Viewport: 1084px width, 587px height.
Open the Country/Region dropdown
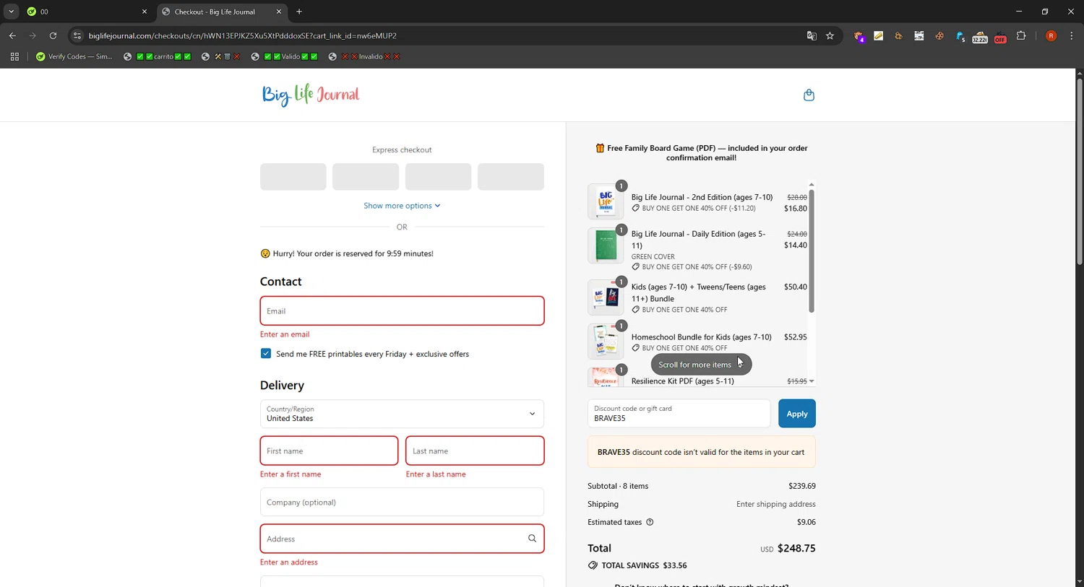point(402,414)
